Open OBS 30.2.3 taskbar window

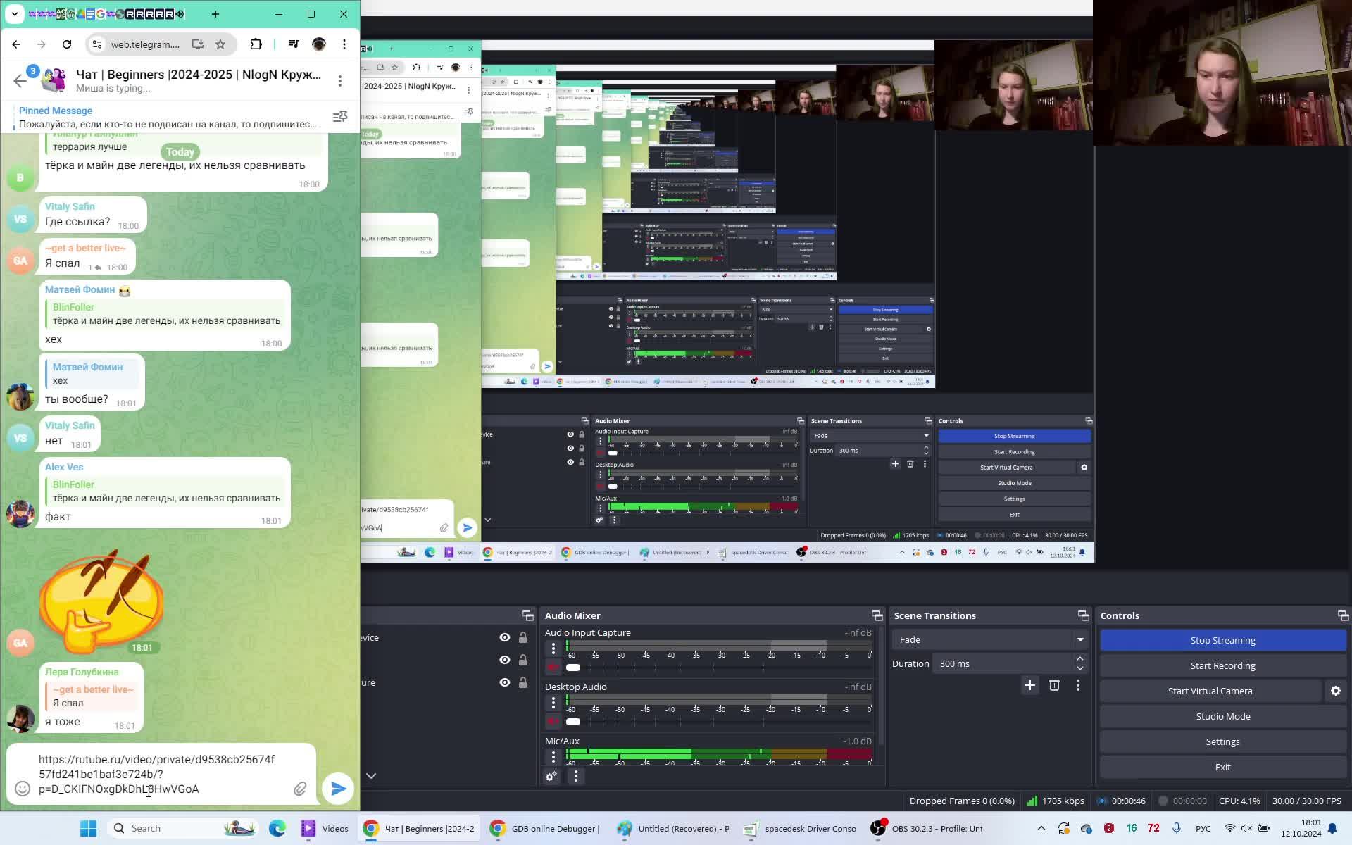tap(928, 828)
